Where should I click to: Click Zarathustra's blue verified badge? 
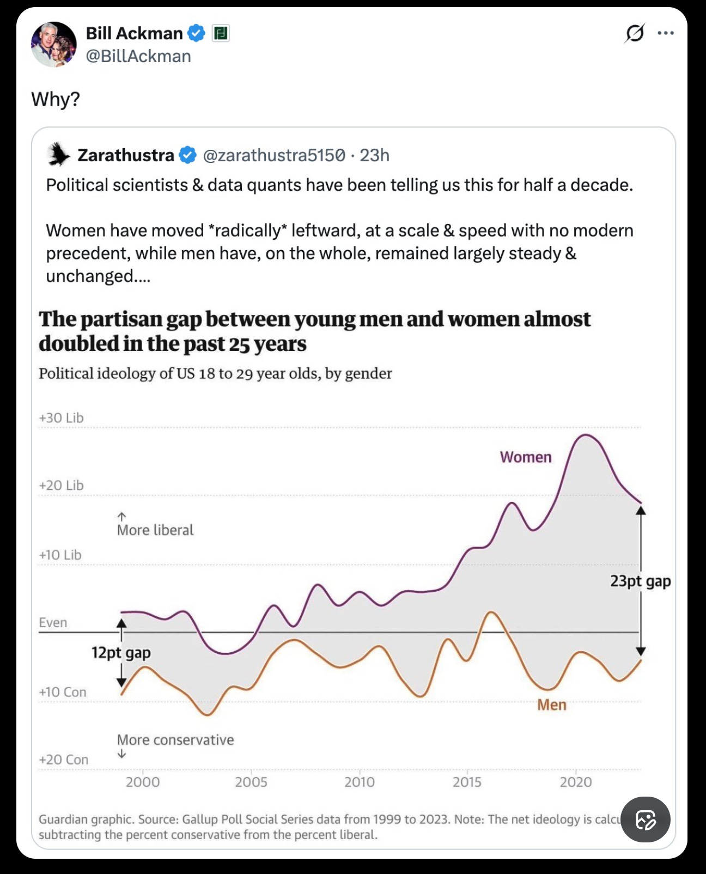(x=188, y=155)
